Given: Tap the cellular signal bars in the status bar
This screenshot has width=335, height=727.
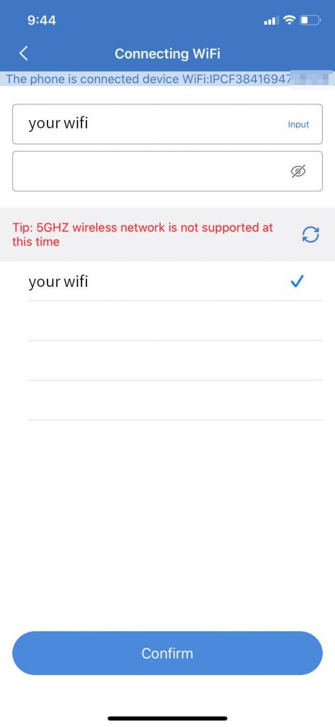Looking at the screenshot, I should point(271,21).
